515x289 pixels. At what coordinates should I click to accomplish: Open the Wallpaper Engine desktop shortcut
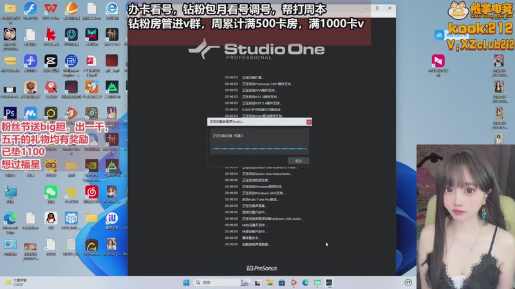coord(71,61)
